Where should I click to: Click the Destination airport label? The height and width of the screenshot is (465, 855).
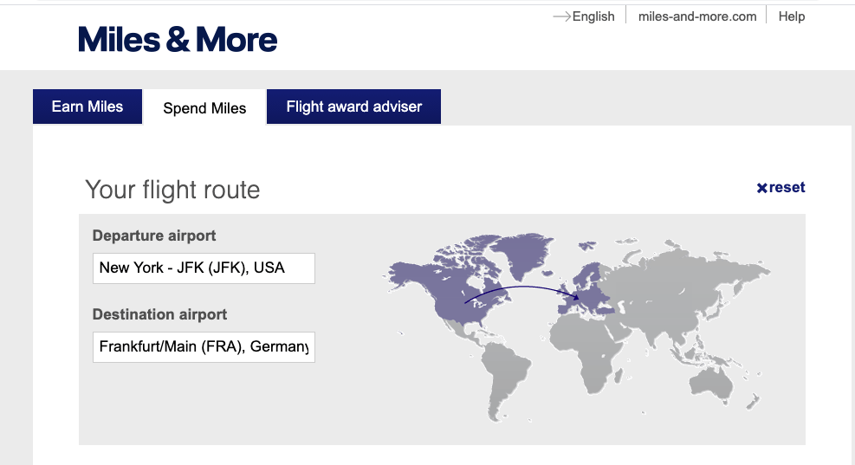[x=159, y=314]
